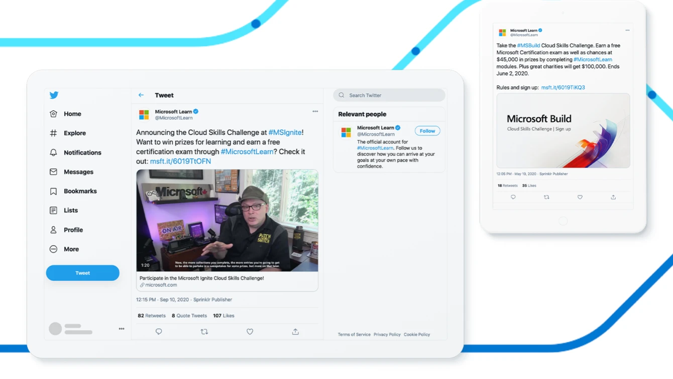The image size is (673, 379).
Task: Go back using the back arrow
Action: pos(141,95)
